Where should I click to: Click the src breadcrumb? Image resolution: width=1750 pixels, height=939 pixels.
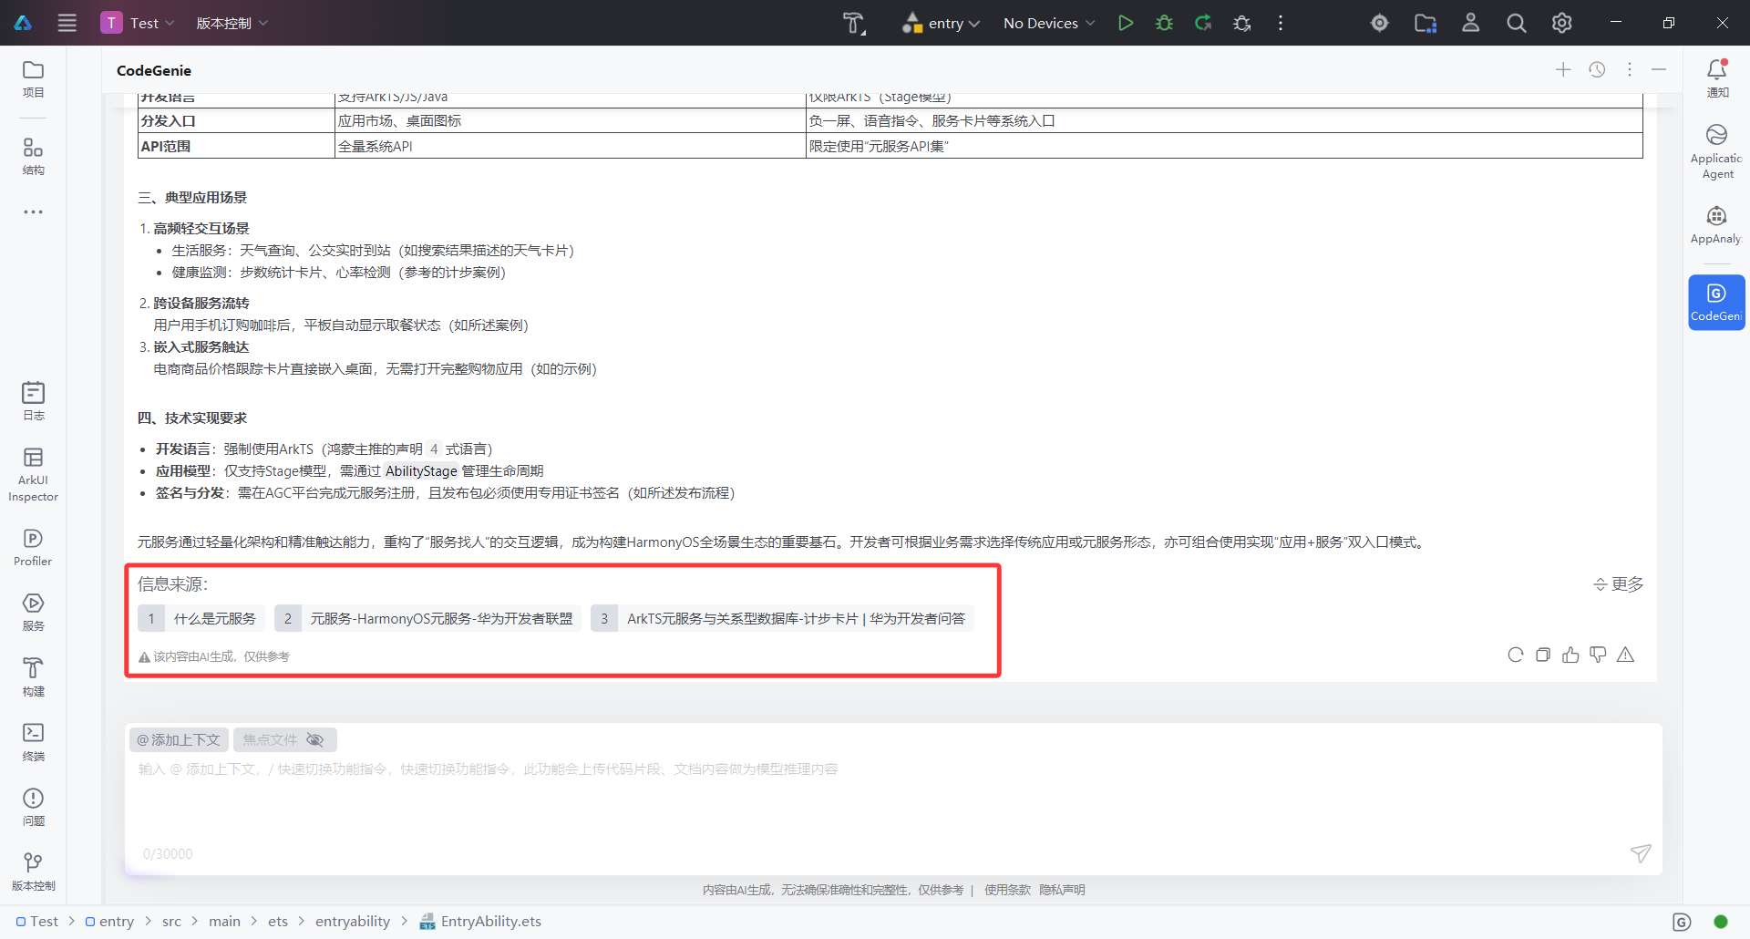[171, 922]
